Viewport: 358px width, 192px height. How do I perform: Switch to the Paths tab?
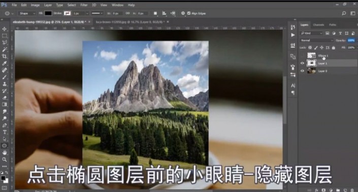click(x=333, y=25)
